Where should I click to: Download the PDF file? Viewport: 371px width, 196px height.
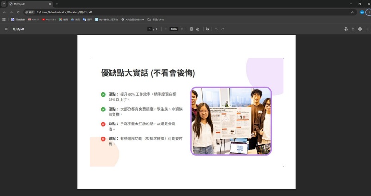(x=353, y=29)
